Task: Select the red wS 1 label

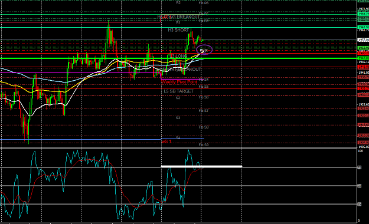Action: pyautogui.click(x=166, y=141)
